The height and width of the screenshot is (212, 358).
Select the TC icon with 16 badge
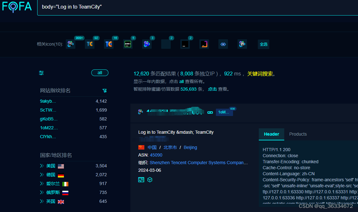pyautogui.click(x=109, y=44)
